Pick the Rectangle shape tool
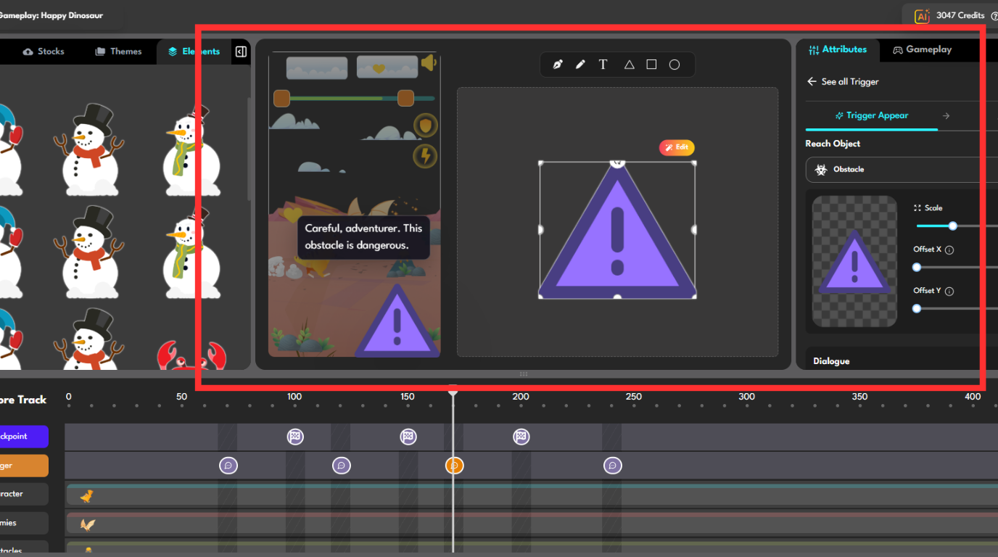998x557 pixels. tap(651, 65)
